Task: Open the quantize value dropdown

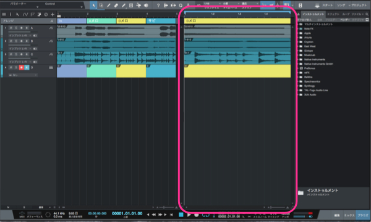Action: coord(212,4)
